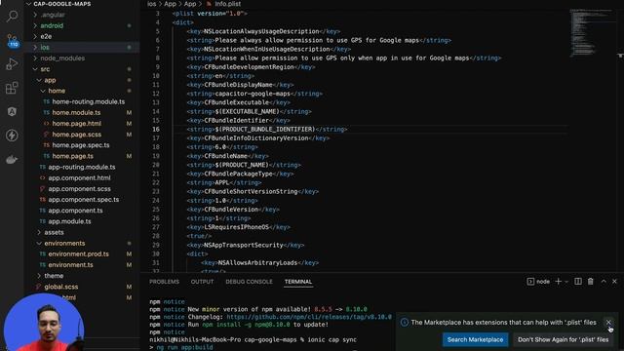Click the $(PRODUCT_BUNDLE_IDENTIFIER) string

coord(264,130)
